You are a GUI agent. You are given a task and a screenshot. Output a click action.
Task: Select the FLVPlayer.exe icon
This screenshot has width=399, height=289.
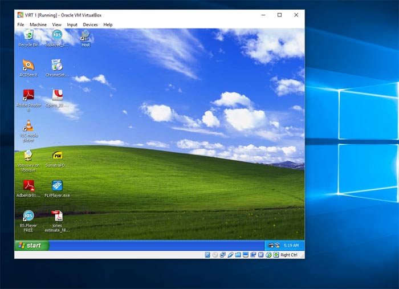click(x=57, y=187)
